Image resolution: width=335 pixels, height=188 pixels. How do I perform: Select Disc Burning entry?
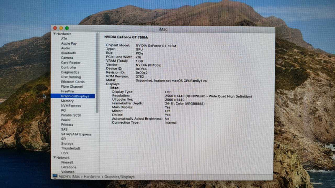point(71,77)
